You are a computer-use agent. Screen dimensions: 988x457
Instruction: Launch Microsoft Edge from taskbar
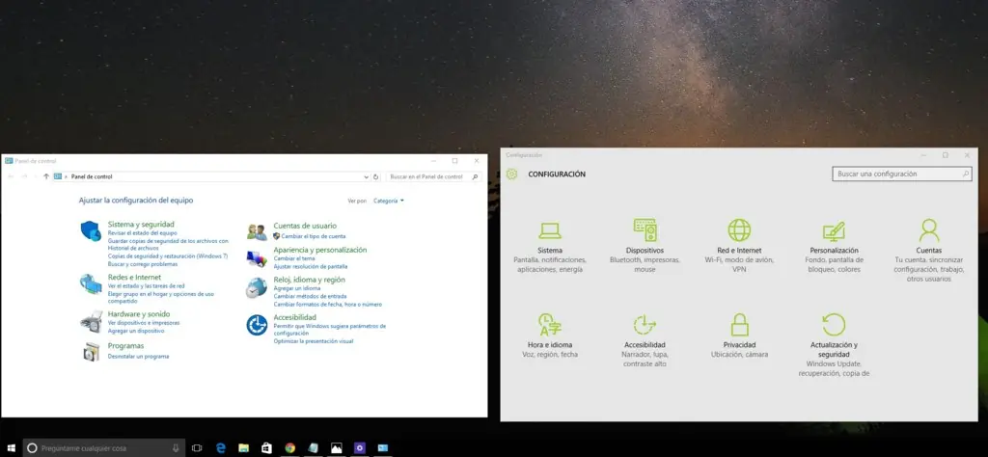click(221, 448)
